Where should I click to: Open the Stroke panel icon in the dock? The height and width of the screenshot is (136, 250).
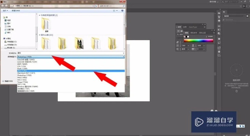coord(219,26)
